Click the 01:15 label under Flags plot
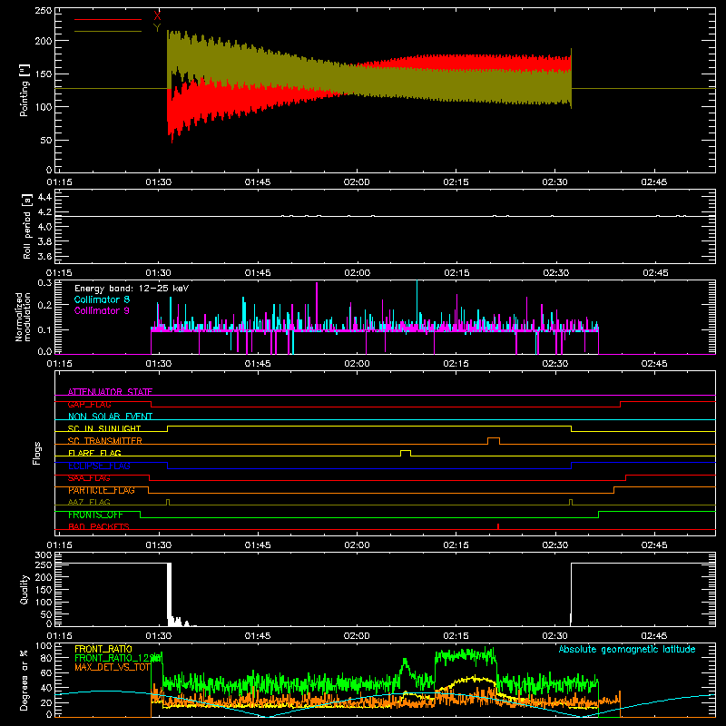Image resolution: width=726 pixels, height=726 pixels. point(59,545)
